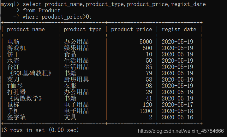Click the 'from Product' query line
Image resolution: width=227 pixels, height=137 pixels.
click(41, 10)
